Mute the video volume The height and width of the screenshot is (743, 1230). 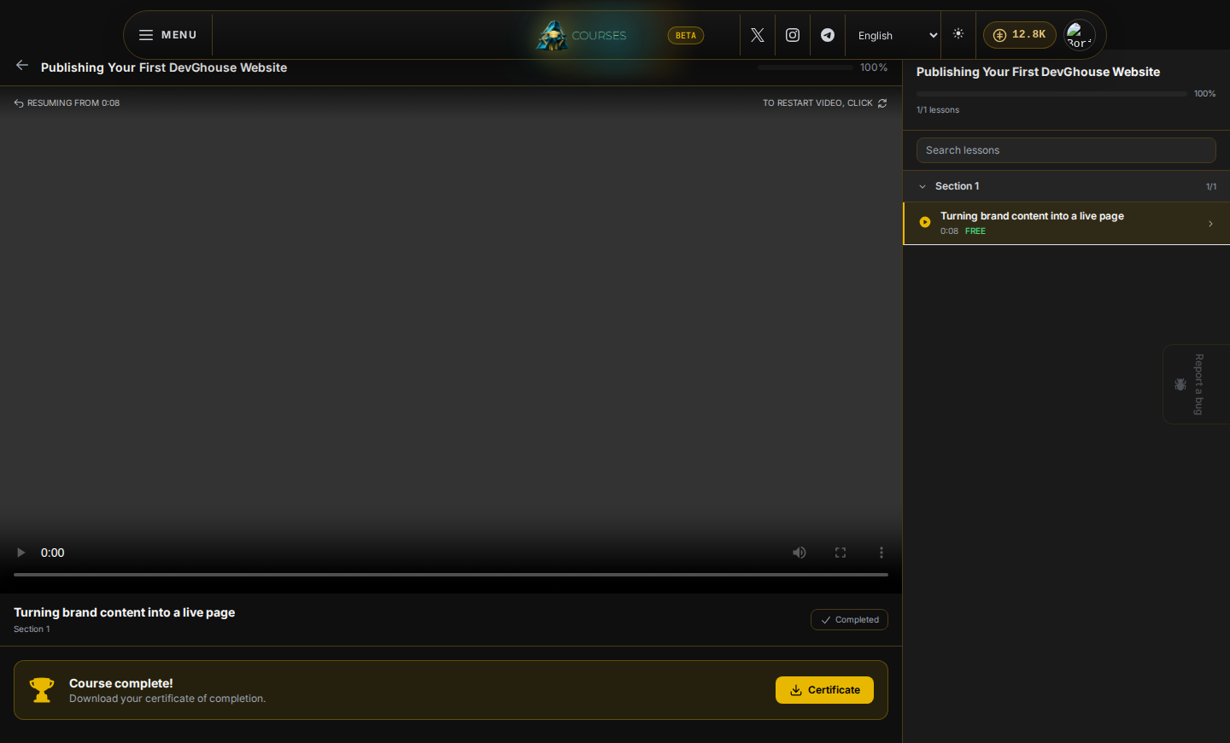(799, 553)
